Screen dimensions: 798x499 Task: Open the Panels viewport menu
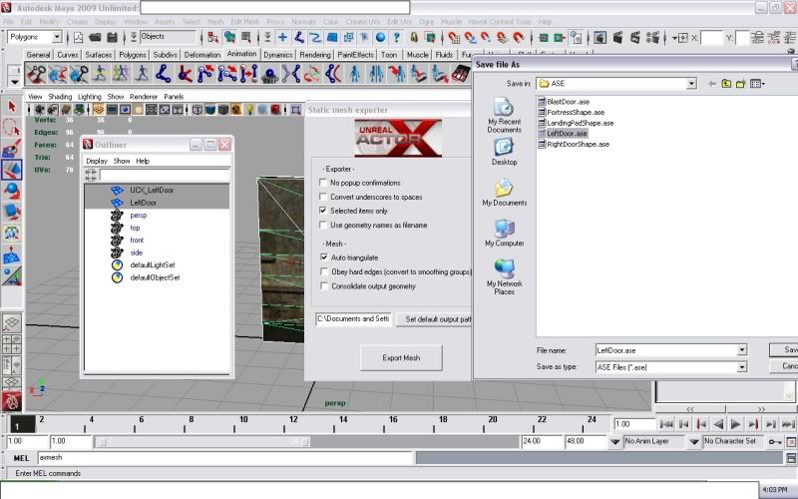tap(174, 97)
